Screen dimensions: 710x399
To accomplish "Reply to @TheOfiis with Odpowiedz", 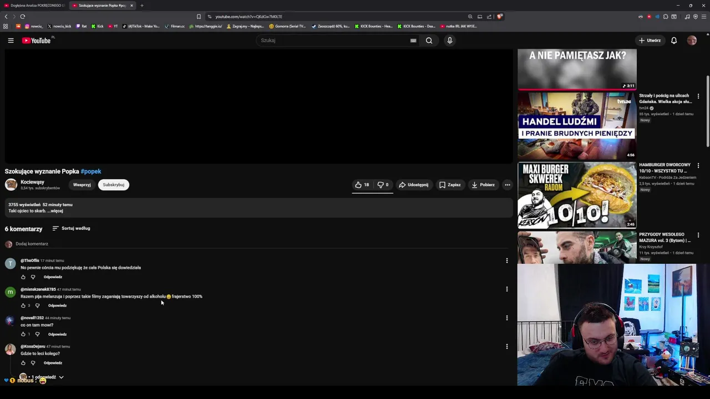I will (x=53, y=277).
